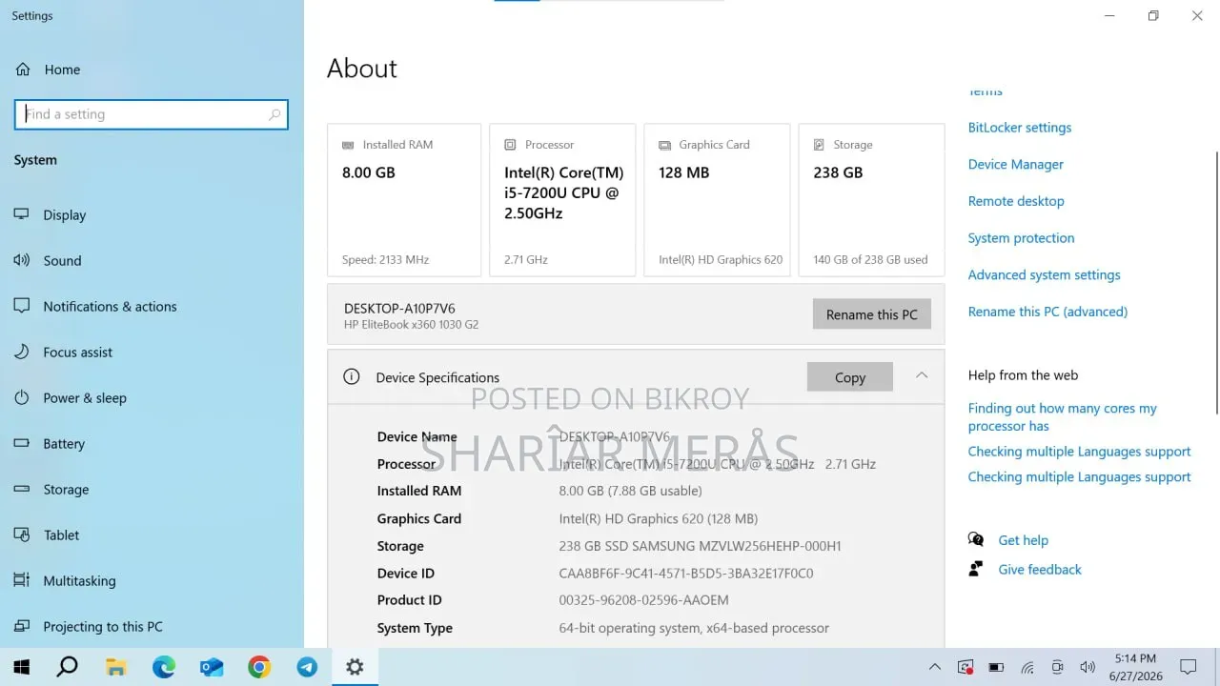Click the Give feedback person icon
The image size is (1220, 686).
[x=976, y=569]
